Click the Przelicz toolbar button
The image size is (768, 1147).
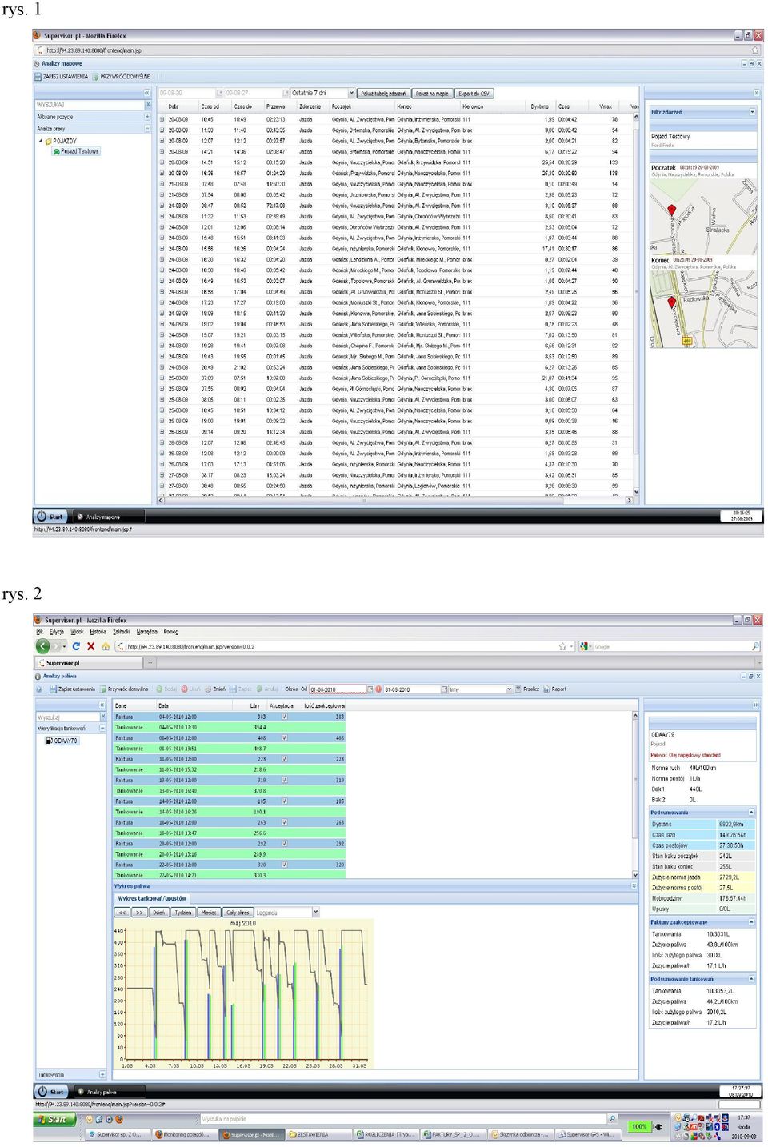(528, 689)
